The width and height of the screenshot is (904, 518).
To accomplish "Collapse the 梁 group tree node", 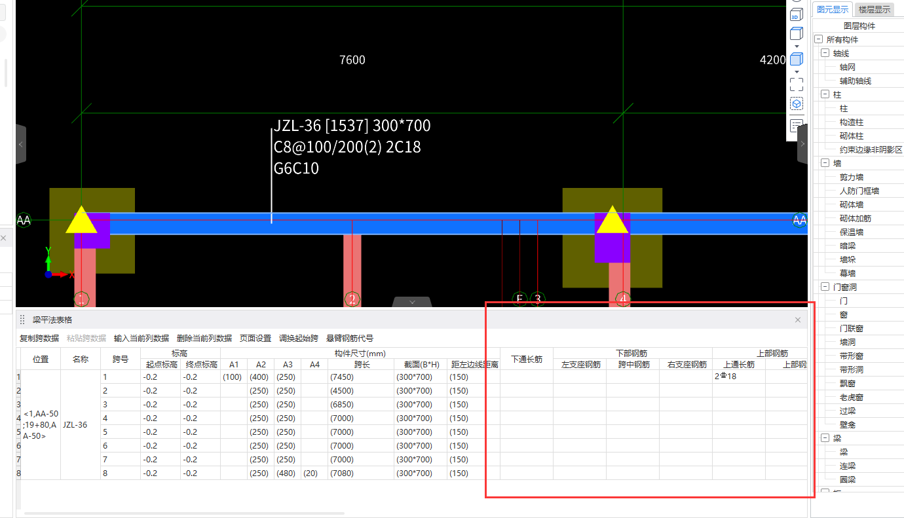I will (x=825, y=439).
